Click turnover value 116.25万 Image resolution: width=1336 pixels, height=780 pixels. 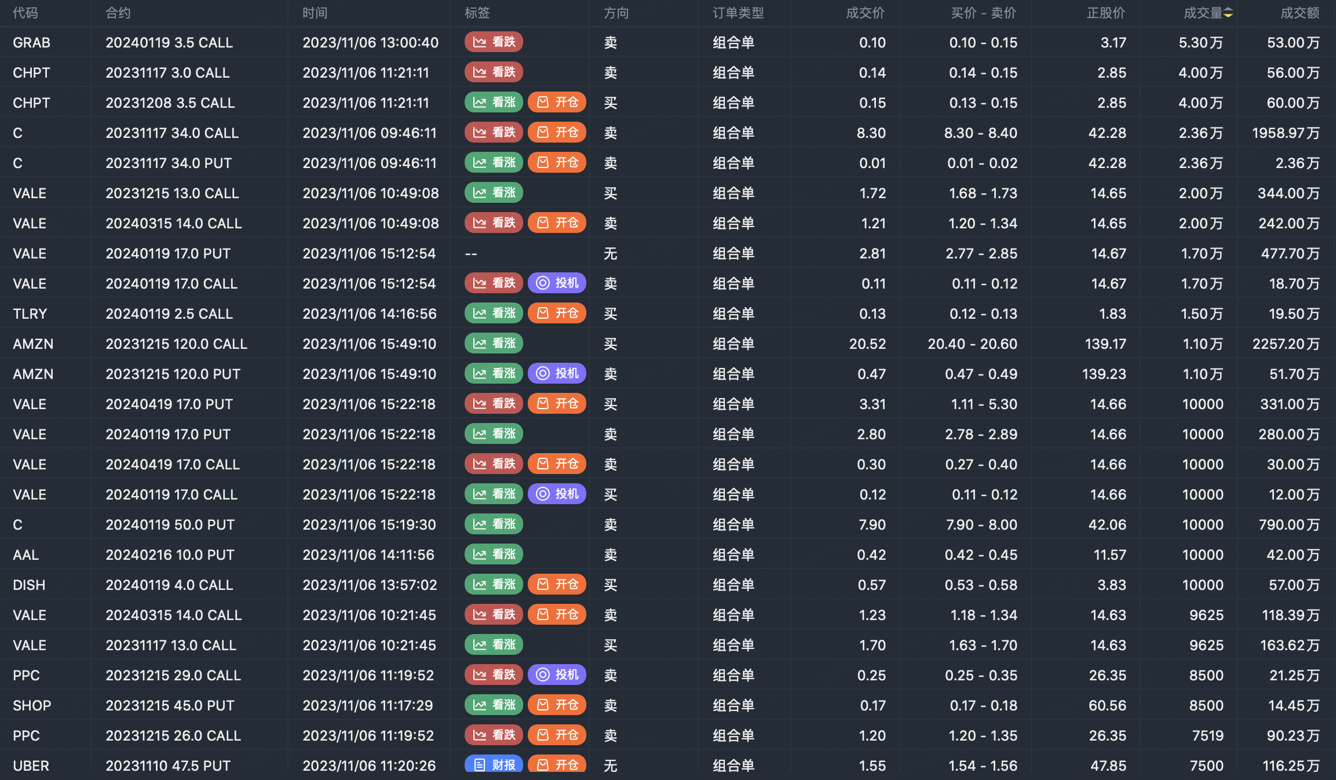(x=1291, y=766)
